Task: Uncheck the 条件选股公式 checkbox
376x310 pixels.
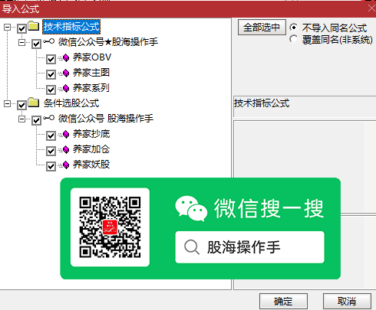Action: coord(21,105)
